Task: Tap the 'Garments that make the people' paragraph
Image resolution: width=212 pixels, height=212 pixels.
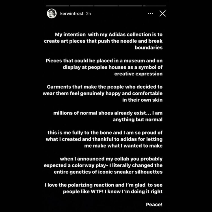Action: click(103, 93)
